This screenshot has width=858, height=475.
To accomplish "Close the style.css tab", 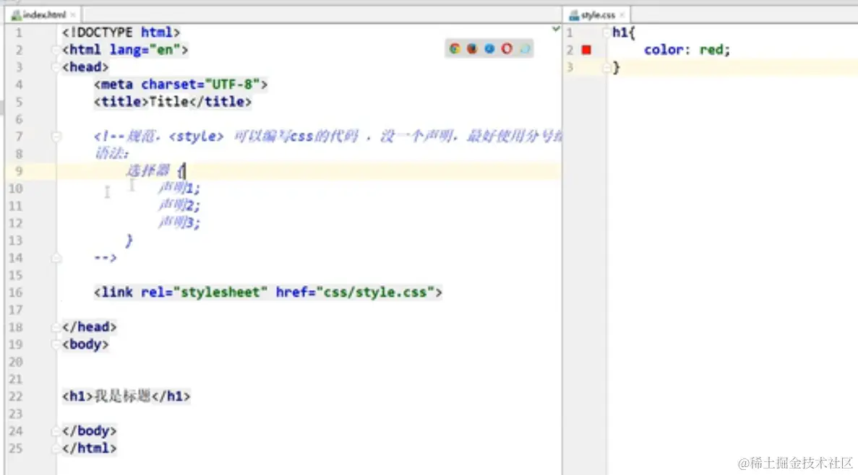I will tap(622, 14).
